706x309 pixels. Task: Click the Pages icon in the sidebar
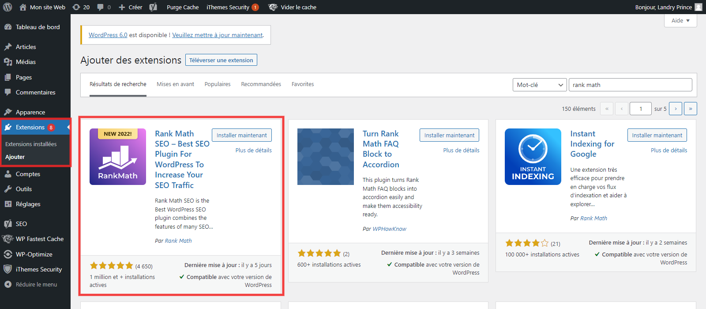click(x=8, y=77)
